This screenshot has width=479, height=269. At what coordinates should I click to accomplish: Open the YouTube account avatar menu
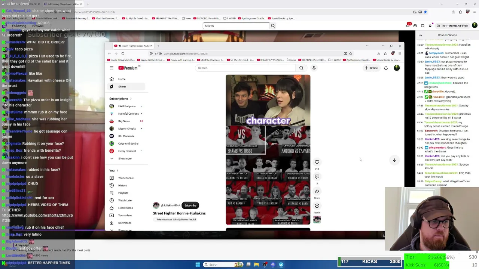(x=397, y=68)
